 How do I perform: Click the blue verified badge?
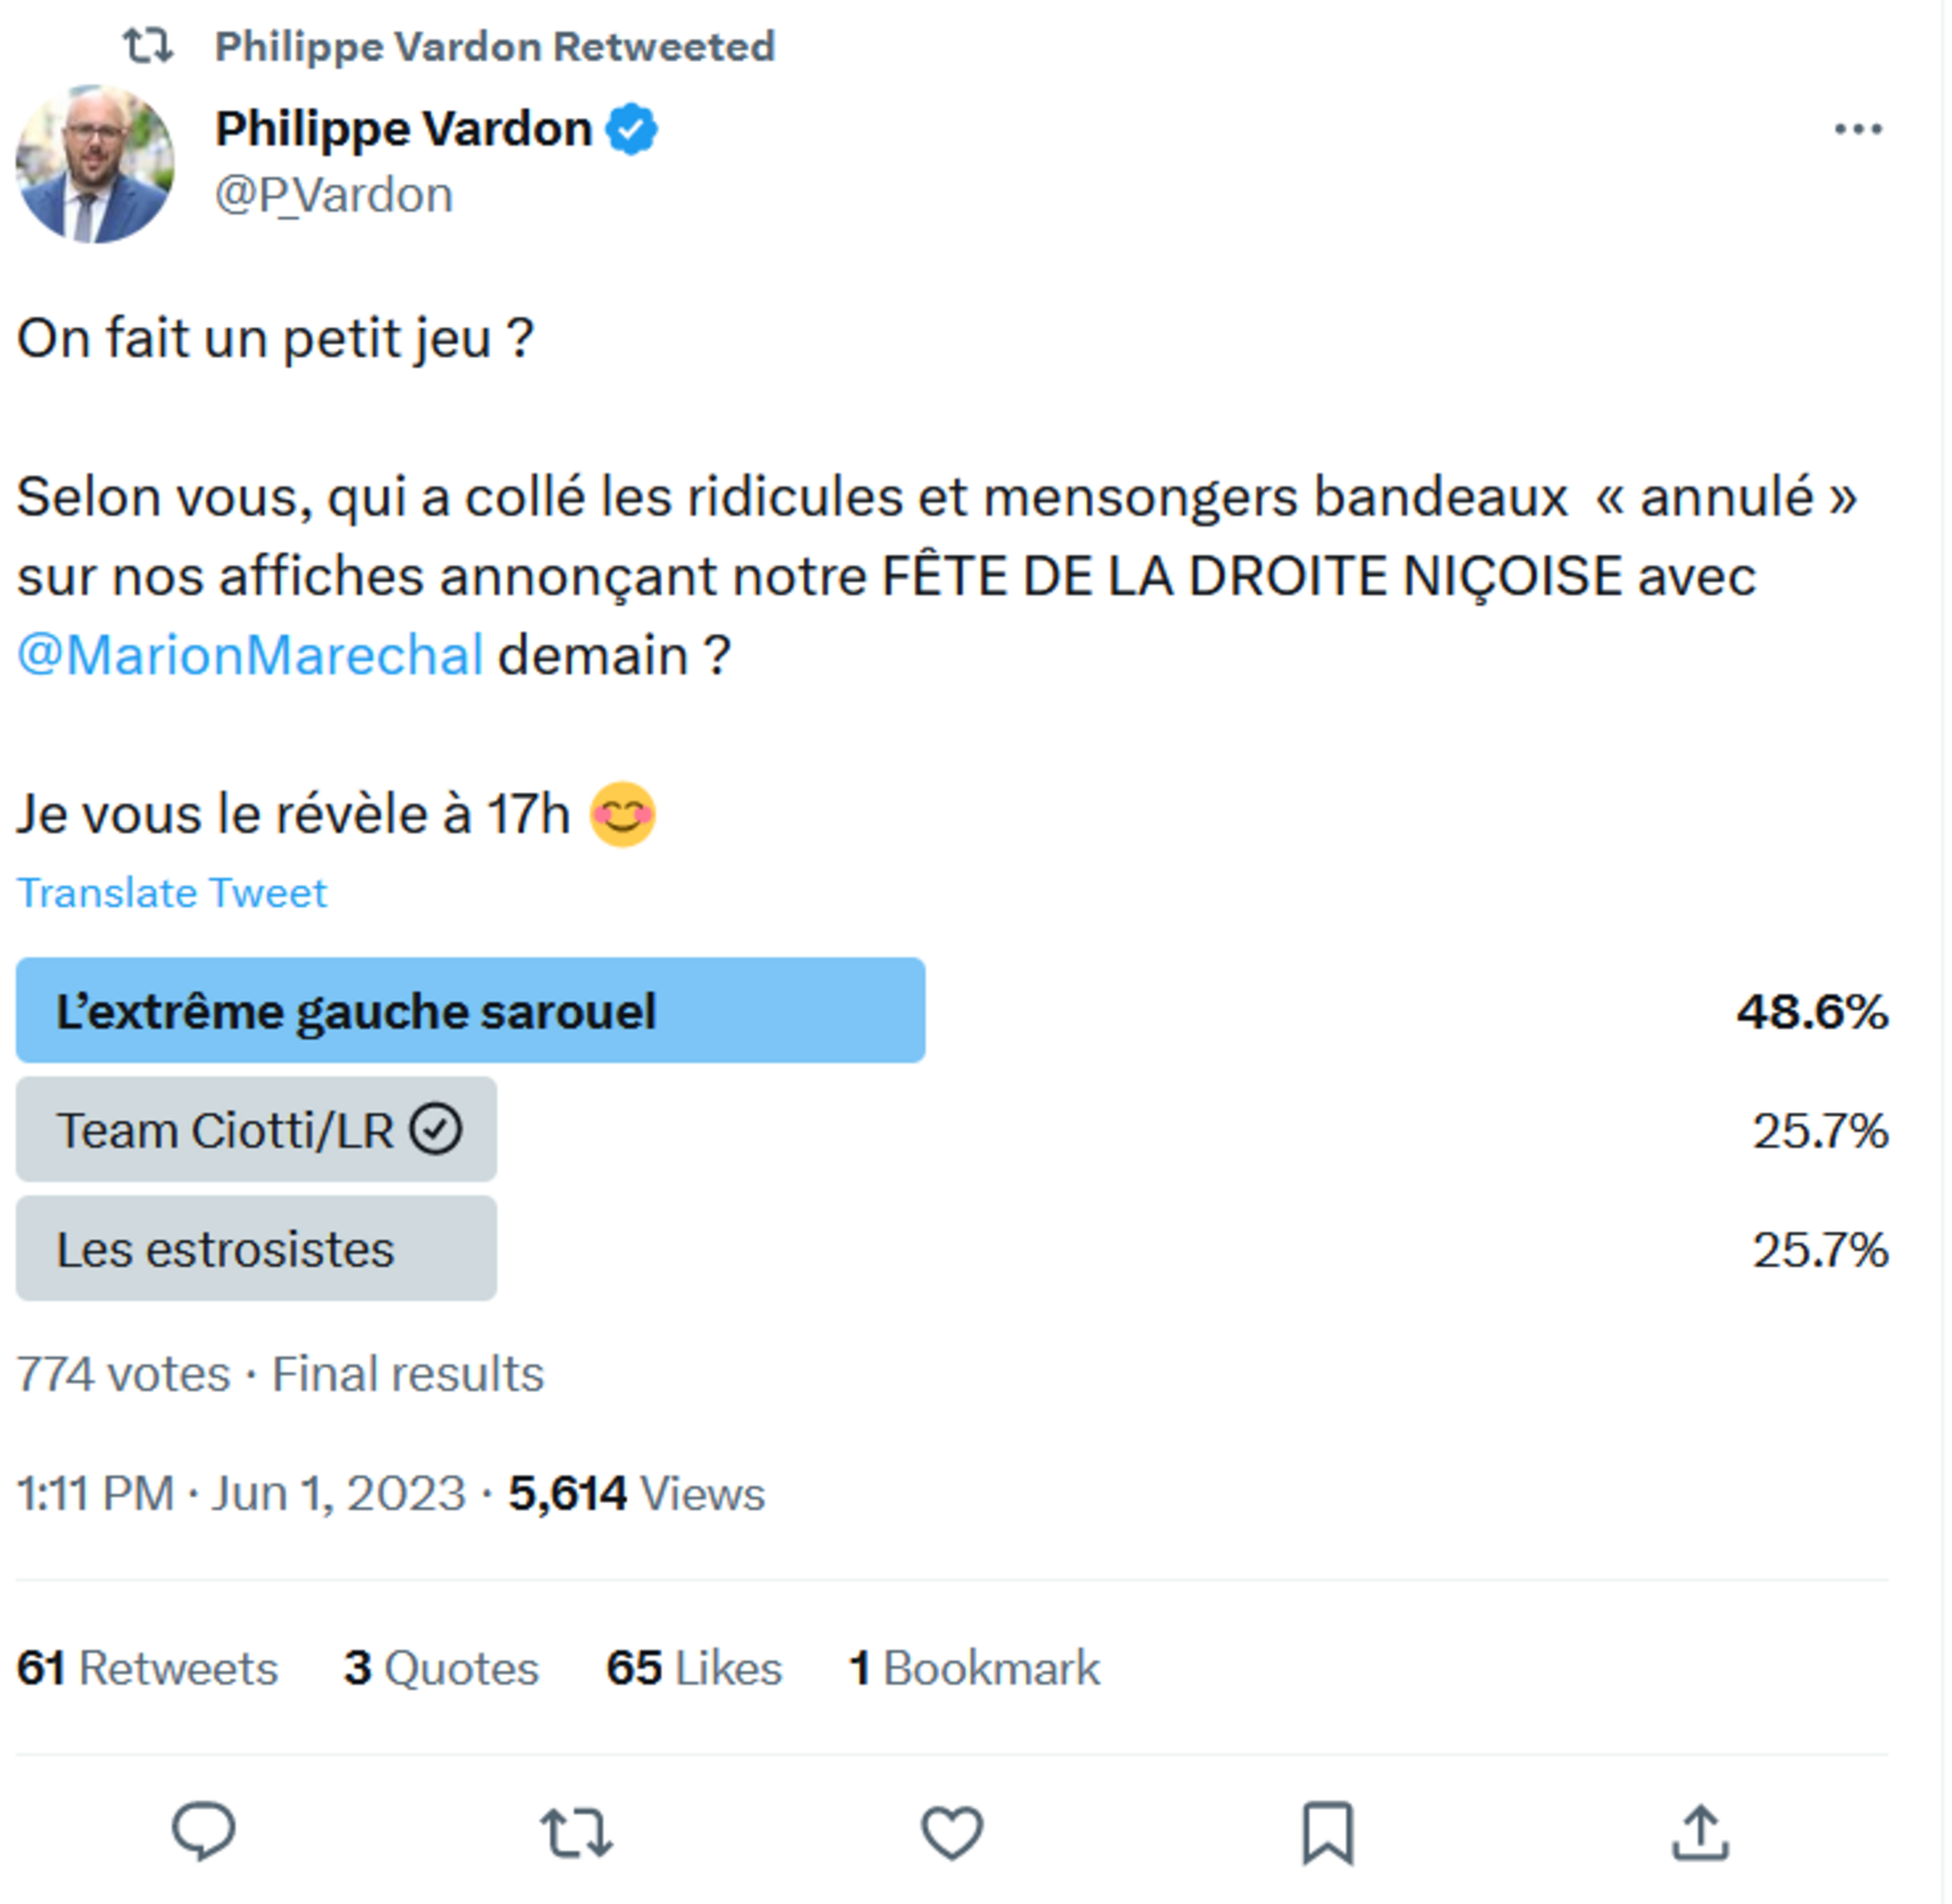pyautogui.click(x=632, y=129)
